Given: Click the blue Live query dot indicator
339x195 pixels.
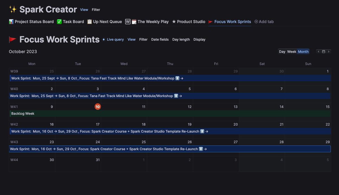Looking at the screenshot, I should point(104,40).
